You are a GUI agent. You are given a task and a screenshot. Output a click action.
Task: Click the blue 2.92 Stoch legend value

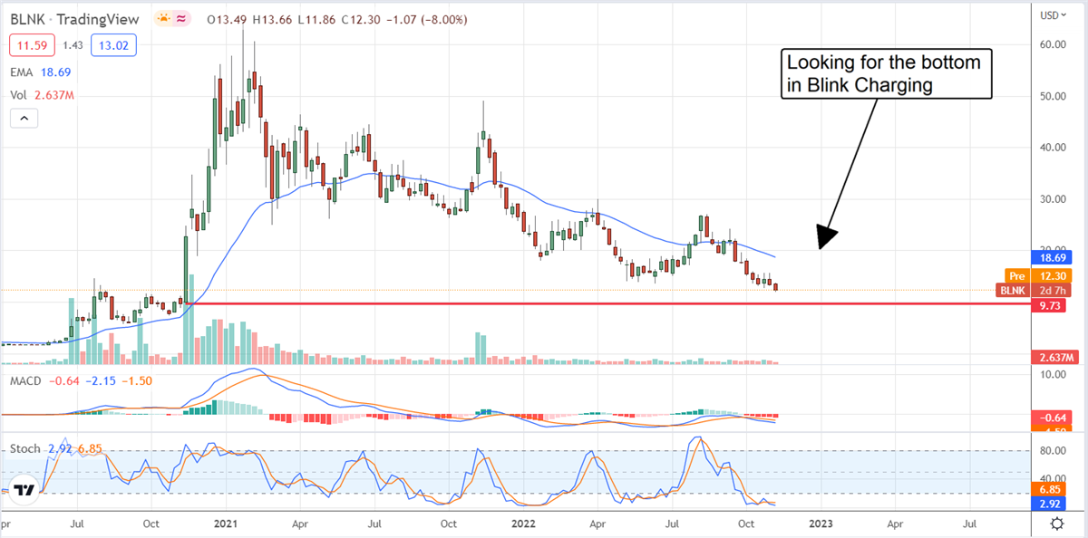(x=59, y=448)
